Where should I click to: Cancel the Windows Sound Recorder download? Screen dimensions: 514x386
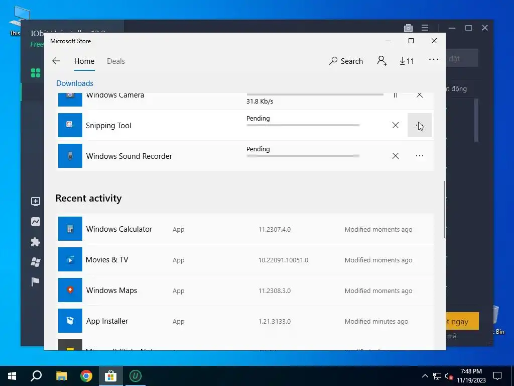point(396,156)
